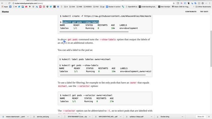The height and width of the screenshot is (119, 212).
Task: Go to the Home link
Action: tap(5, 12)
